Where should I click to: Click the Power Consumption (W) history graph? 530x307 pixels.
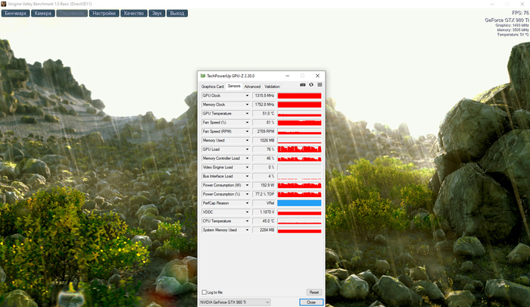[x=299, y=185]
